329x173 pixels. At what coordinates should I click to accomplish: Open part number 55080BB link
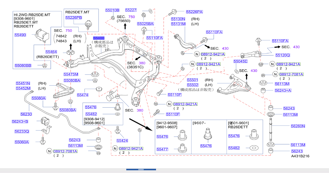click(23, 65)
